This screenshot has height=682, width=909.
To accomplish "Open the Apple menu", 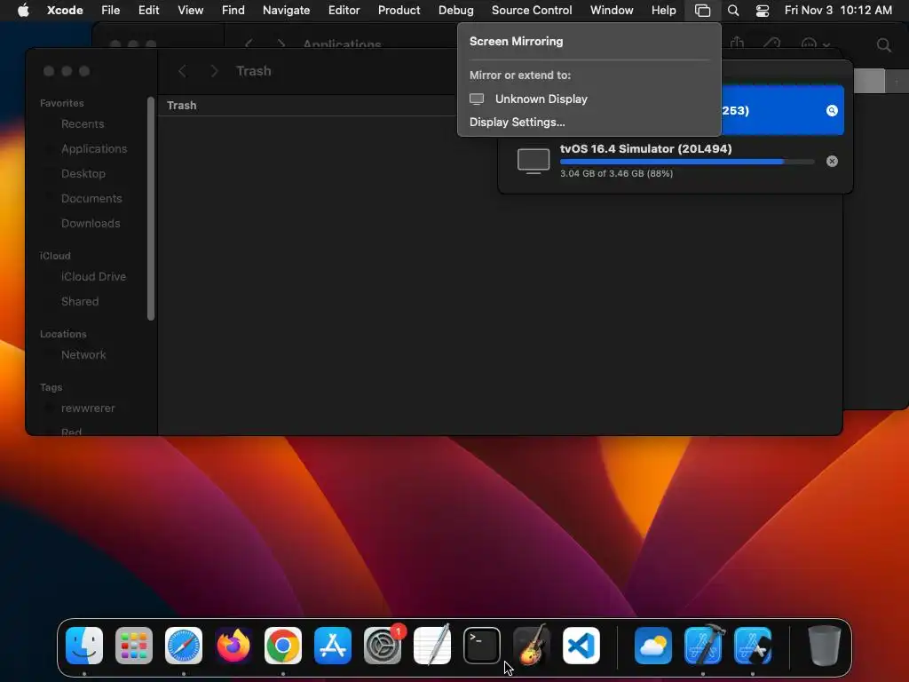I will 23,10.
